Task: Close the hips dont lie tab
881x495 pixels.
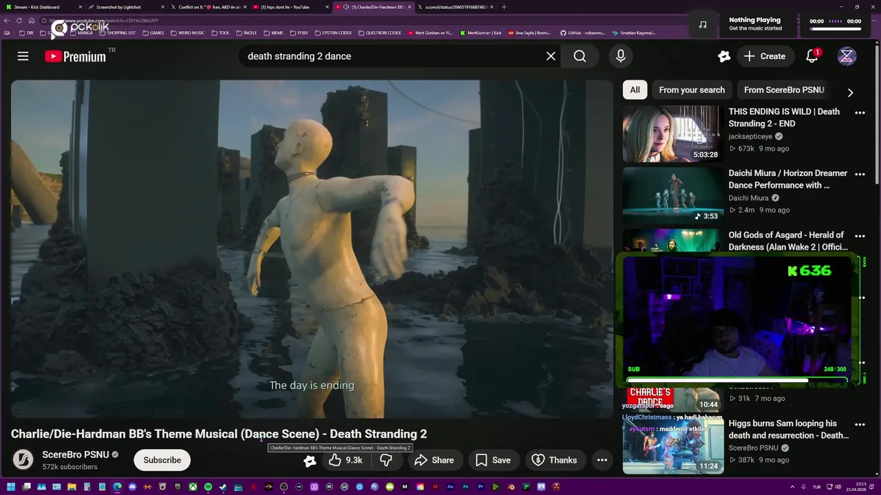Action: click(x=328, y=7)
